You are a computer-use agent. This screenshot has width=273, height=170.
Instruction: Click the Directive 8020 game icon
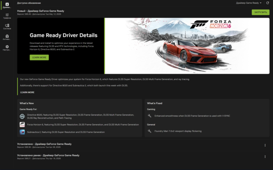[22, 117]
